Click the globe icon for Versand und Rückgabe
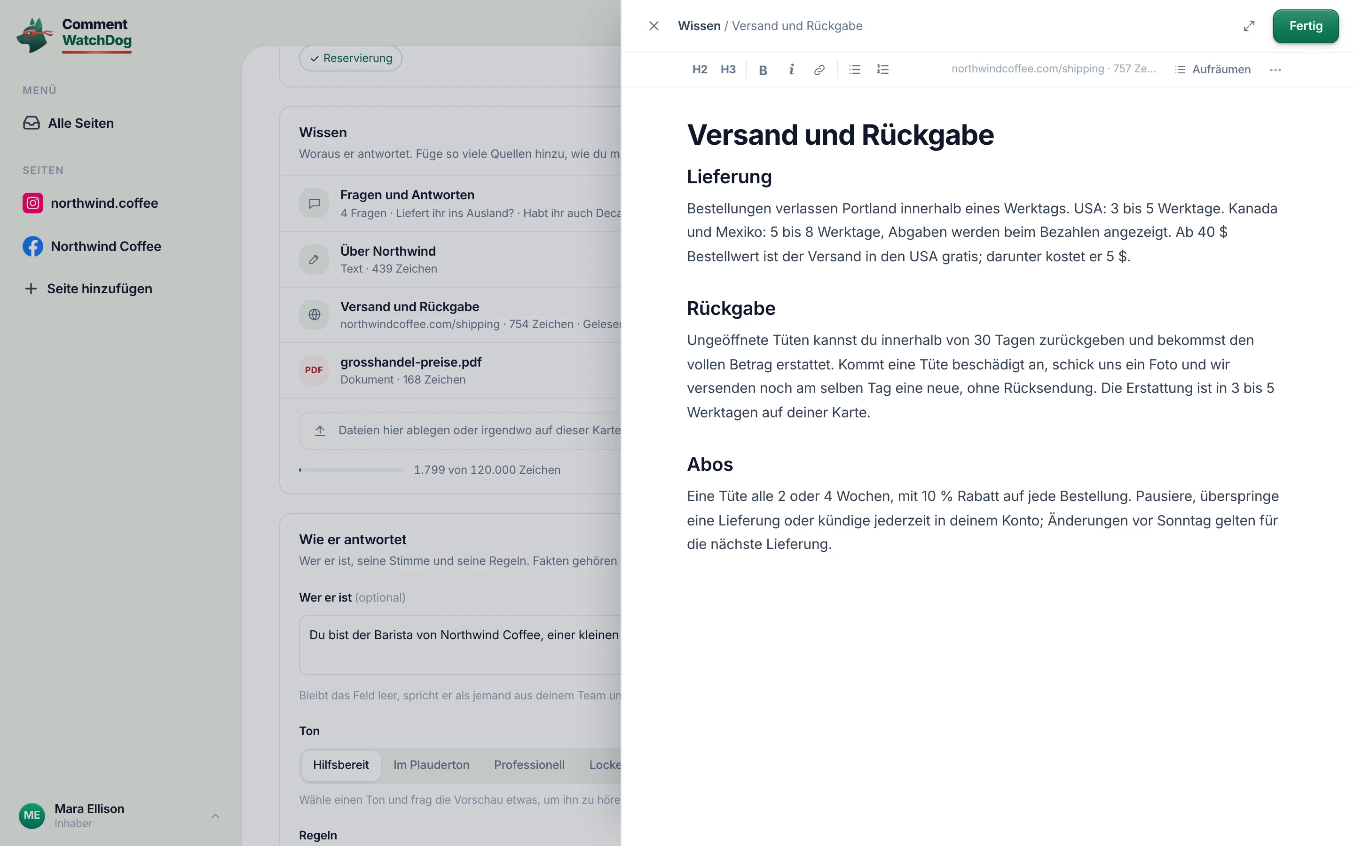The image size is (1354, 846). pos(314,315)
